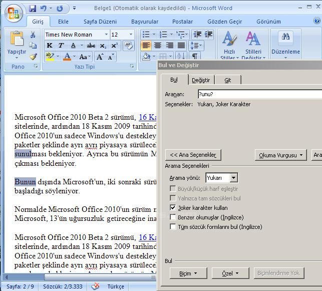Switch to the Değiştir tab

(x=201, y=80)
